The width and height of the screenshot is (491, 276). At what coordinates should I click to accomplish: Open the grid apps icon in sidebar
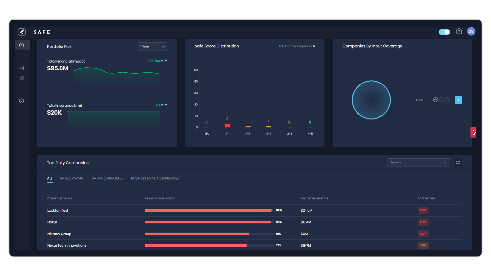click(x=22, y=78)
